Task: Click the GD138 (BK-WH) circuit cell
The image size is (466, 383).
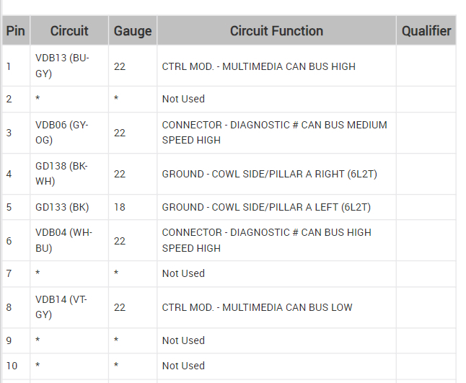Action: 61,174
